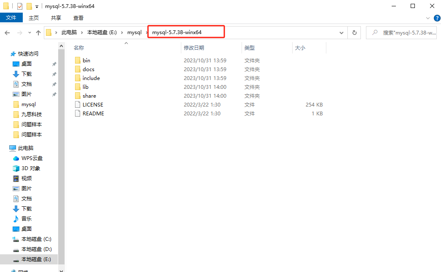Select 此电脑 in navigation pane
Screen dimensions: 441x272
coord(26,148)
